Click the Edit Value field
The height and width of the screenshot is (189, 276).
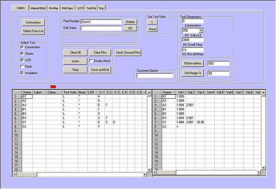[x=101, y=28]
